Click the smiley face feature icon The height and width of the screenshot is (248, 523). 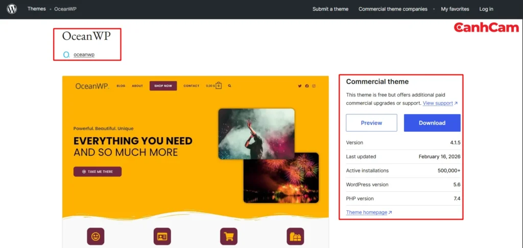click(96, 236)
